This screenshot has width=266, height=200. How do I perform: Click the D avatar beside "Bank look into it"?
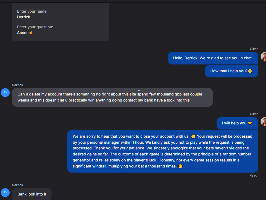[5, 192]
